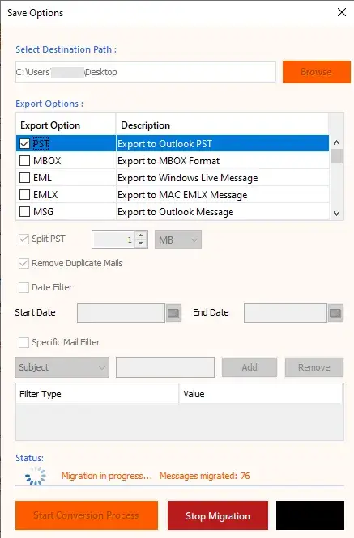The height and width of the screenshot is (538, 354).
Task: Click the Add filter button
Action: pyautogui.click(x=250, y=367)
